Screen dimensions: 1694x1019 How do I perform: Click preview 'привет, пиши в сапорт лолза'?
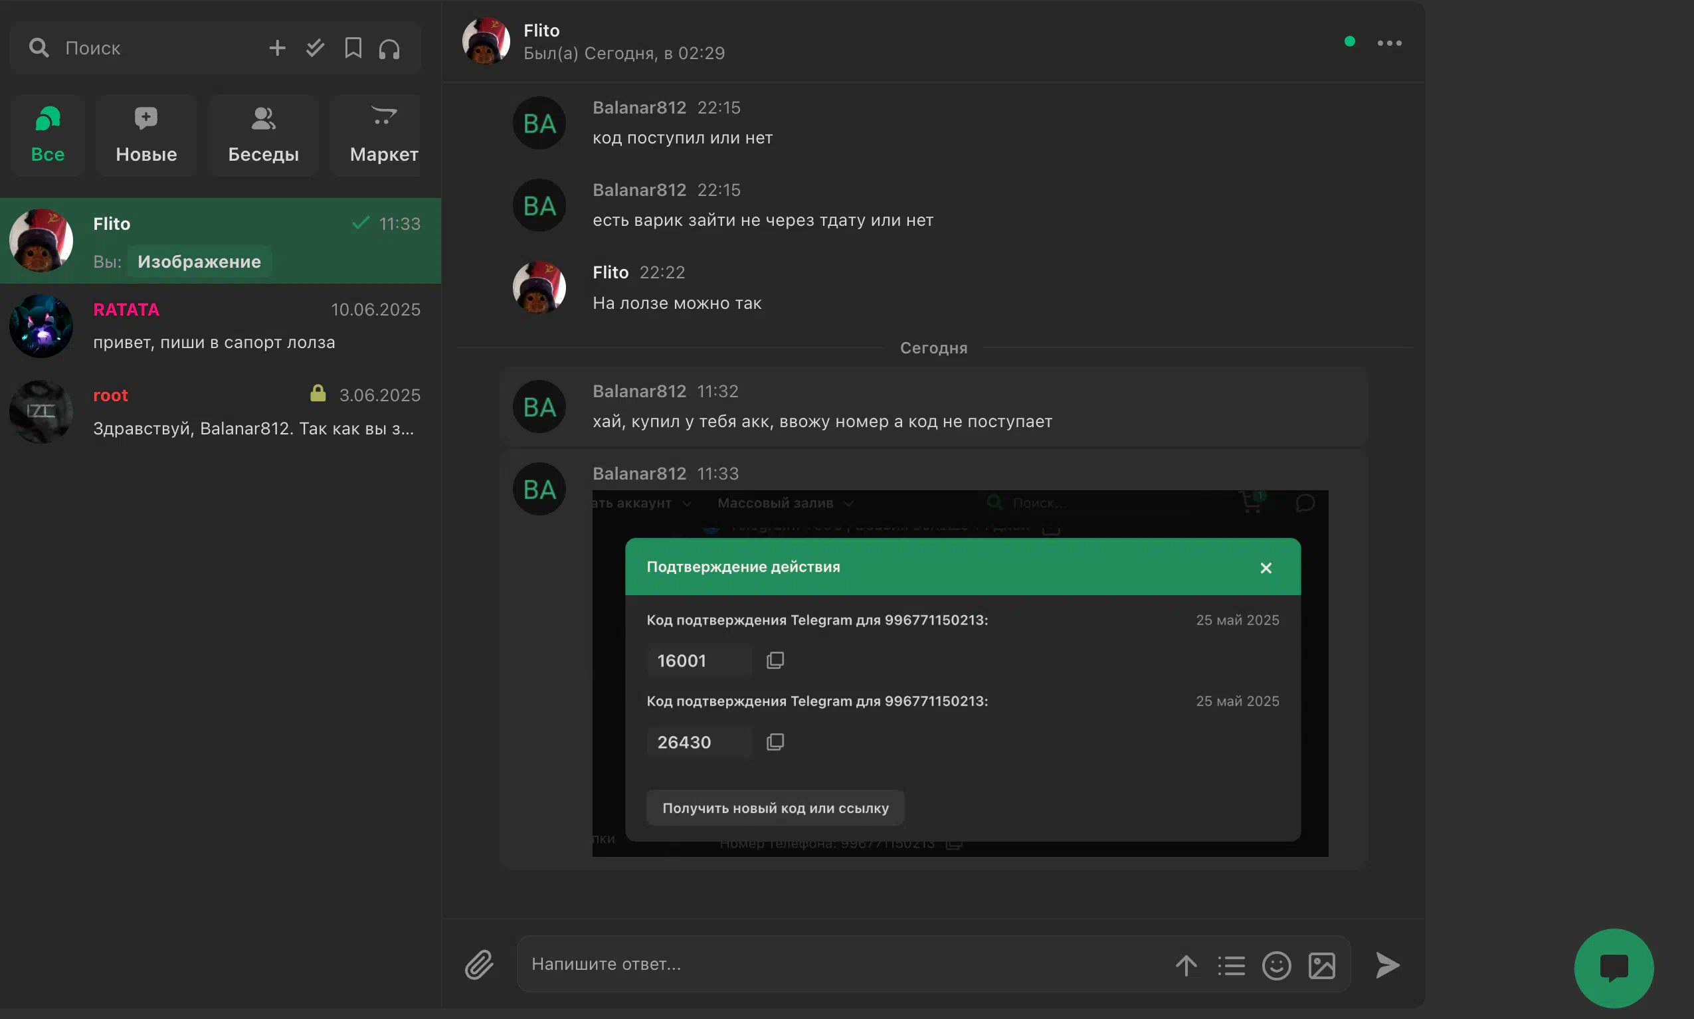pyautogui.click(x=214, y=342)
